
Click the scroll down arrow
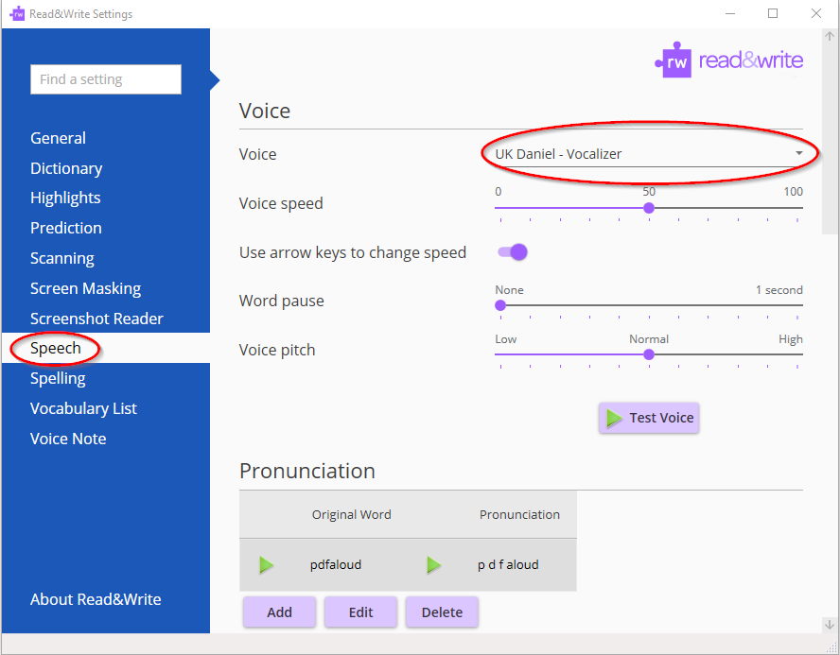[830, 625]
